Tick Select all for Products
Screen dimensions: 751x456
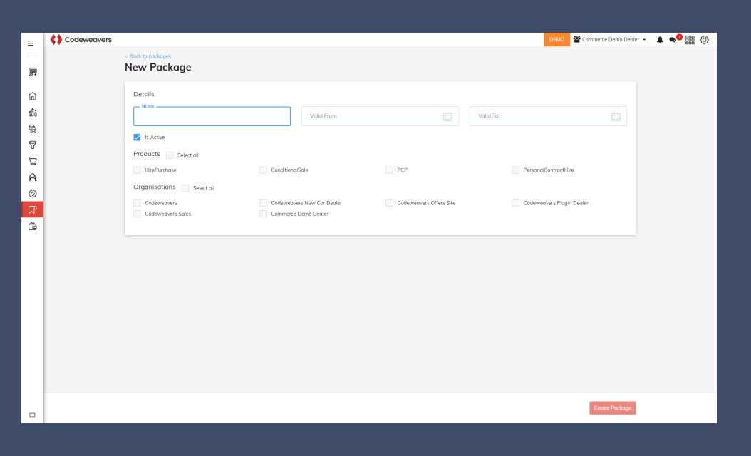[170, 155]
